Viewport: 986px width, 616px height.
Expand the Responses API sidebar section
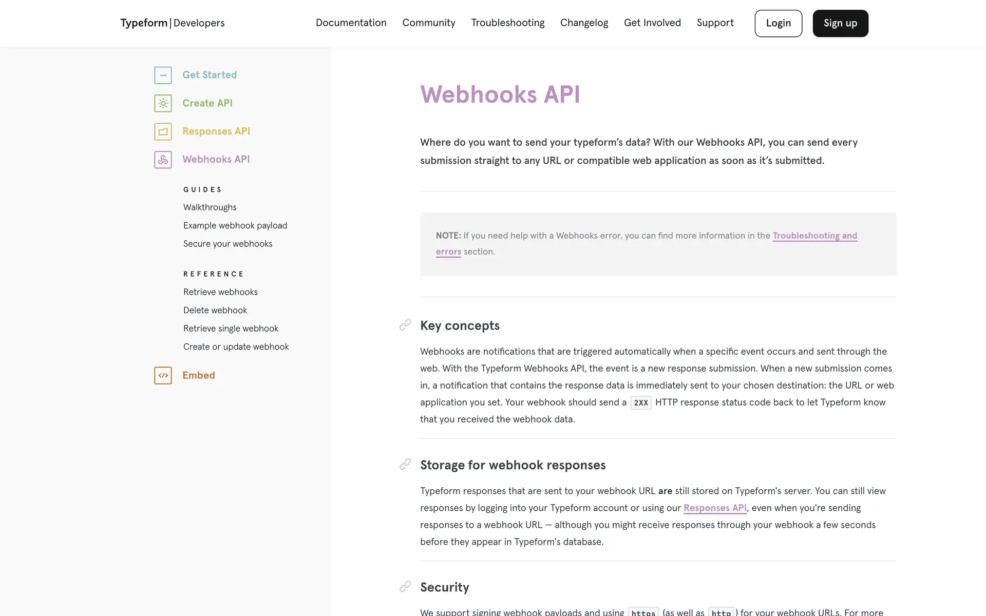tap(216, 131)
